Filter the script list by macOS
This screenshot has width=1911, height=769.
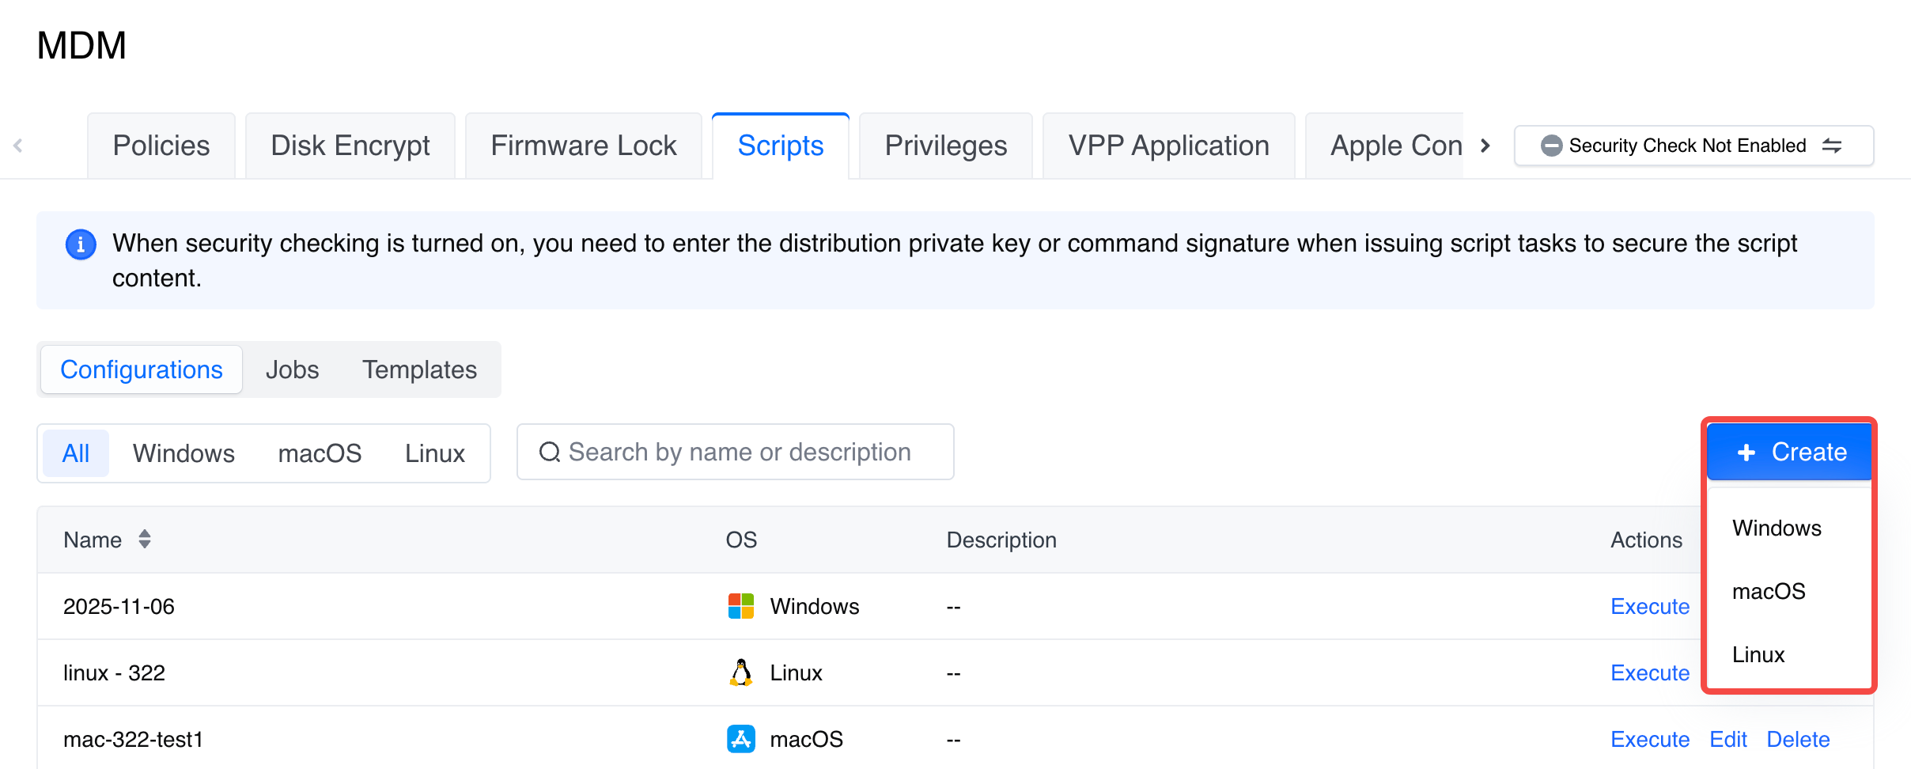tap(320, 453)
